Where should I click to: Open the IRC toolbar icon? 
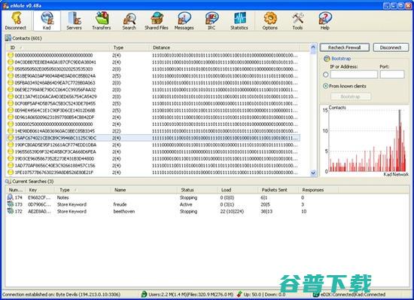click(x=212, y=21)
